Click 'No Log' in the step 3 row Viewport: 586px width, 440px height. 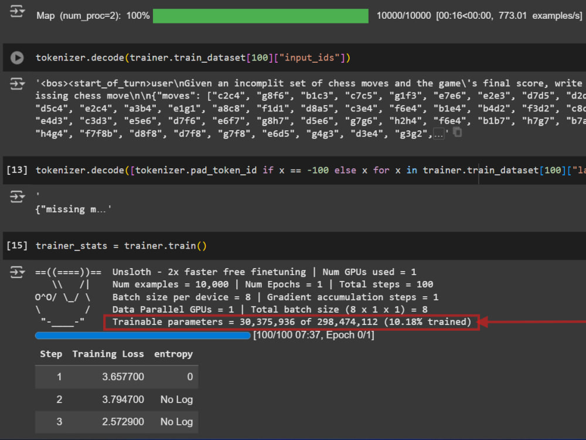(x=176, y=422)
